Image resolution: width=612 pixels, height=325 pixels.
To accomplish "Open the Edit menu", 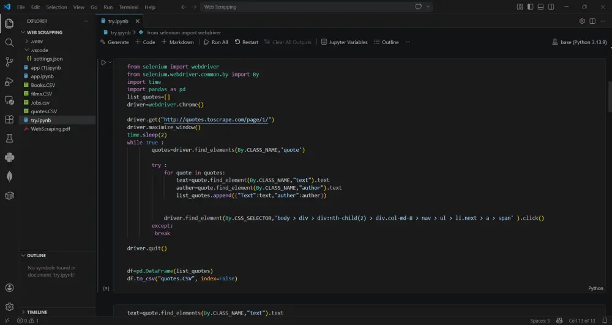I will [35, 7].
